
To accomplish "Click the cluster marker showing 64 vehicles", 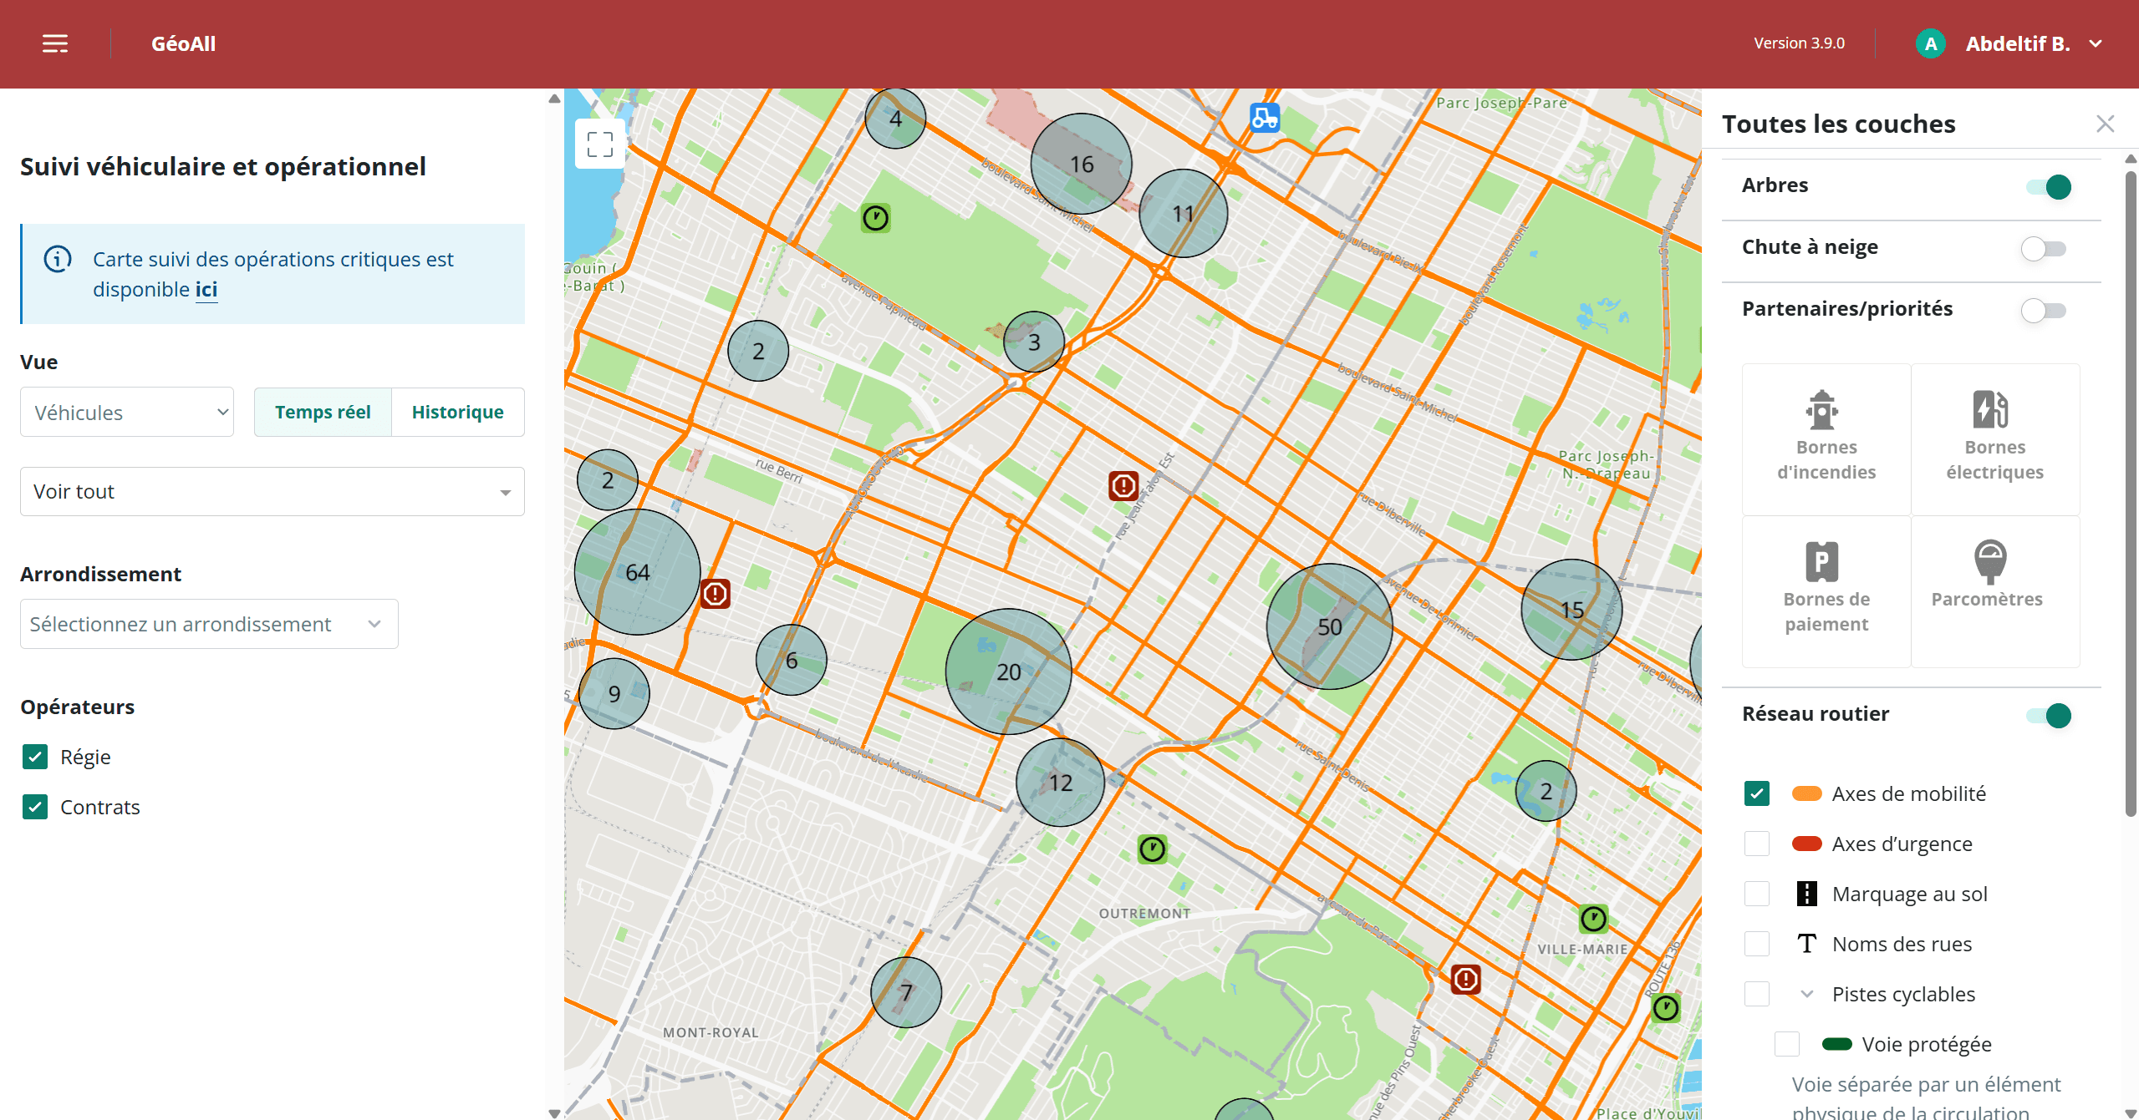I will point(638,572).
